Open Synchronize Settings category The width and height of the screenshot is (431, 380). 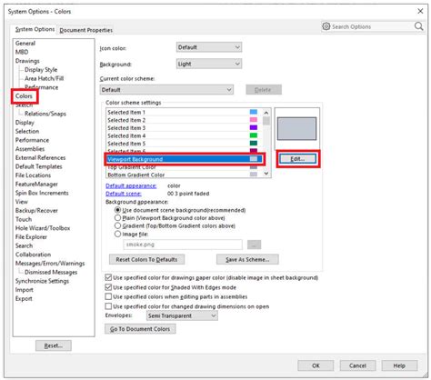point(42,281)
